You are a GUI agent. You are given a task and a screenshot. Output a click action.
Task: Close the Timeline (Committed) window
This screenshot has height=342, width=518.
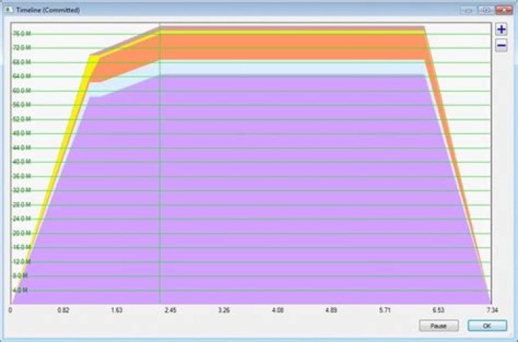click(504, 10)
